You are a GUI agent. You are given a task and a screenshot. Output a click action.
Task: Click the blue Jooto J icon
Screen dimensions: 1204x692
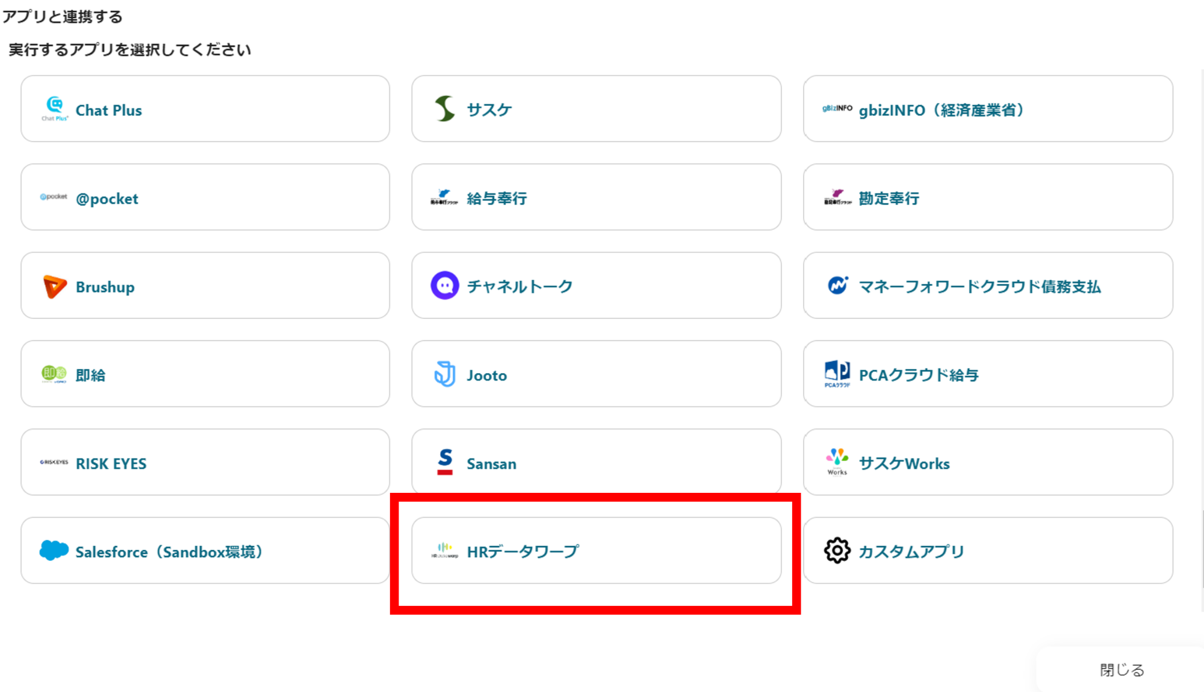[445, 374]
